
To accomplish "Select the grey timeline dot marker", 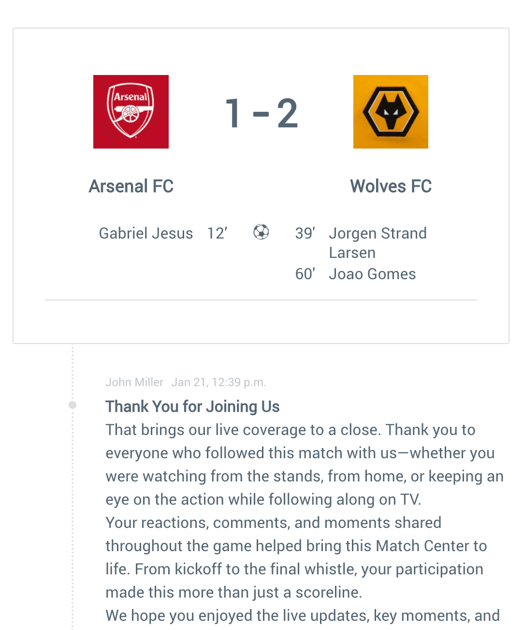I will click(x=73, y=405).
